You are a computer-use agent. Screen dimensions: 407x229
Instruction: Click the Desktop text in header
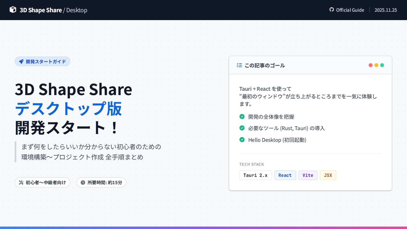click(77, 10)
